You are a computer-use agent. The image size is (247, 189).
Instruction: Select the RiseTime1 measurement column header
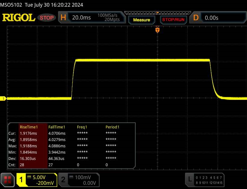pyautogui.click(x=29, y=127)
